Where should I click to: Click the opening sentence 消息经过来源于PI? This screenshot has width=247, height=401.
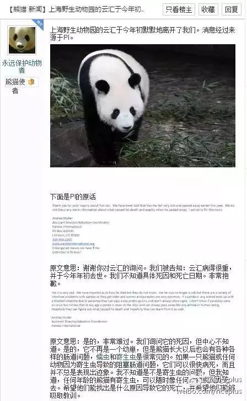pos(142,34)
